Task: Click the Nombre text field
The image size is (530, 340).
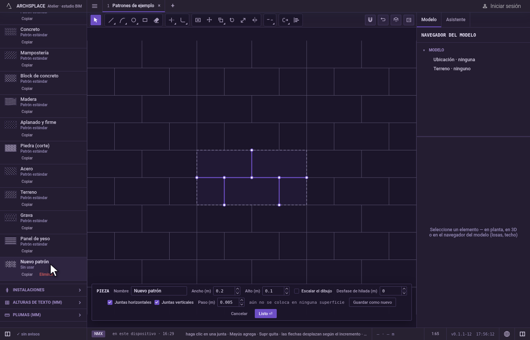Action: click(159, 291)
